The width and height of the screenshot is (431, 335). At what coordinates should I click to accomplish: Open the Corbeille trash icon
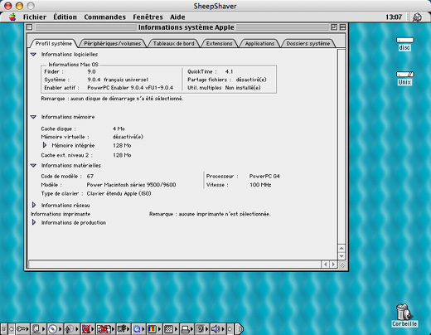404,315
